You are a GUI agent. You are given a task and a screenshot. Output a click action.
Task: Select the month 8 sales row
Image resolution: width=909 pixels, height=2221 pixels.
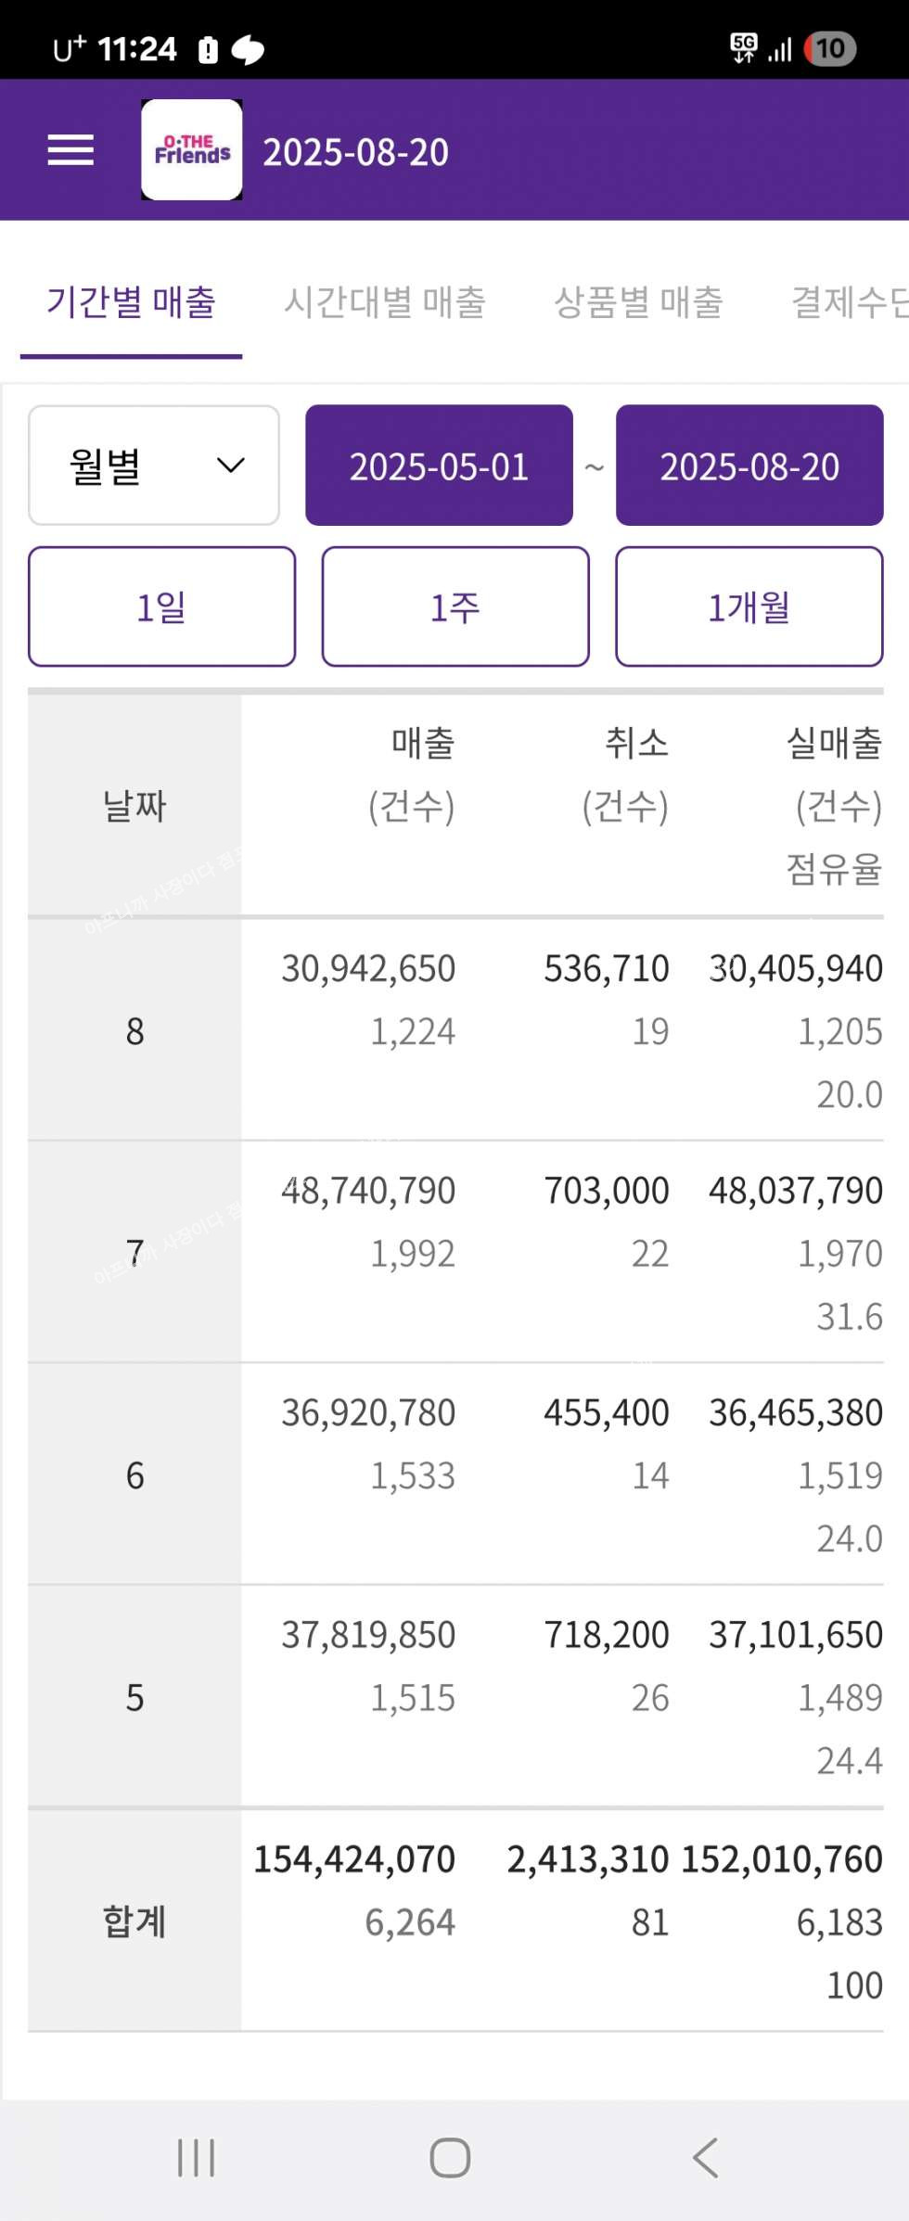click(x=454, y=1030)
